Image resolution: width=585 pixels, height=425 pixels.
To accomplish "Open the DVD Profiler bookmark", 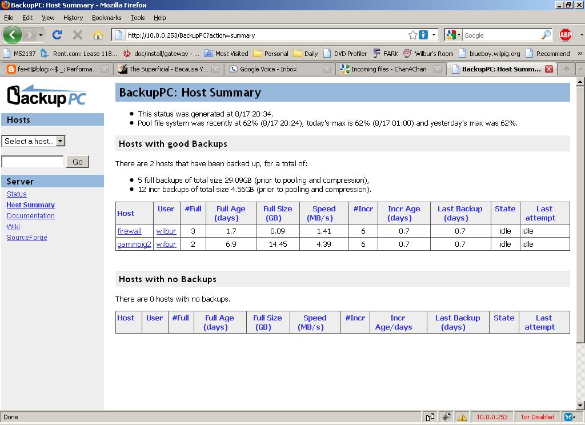I will 345,53.
